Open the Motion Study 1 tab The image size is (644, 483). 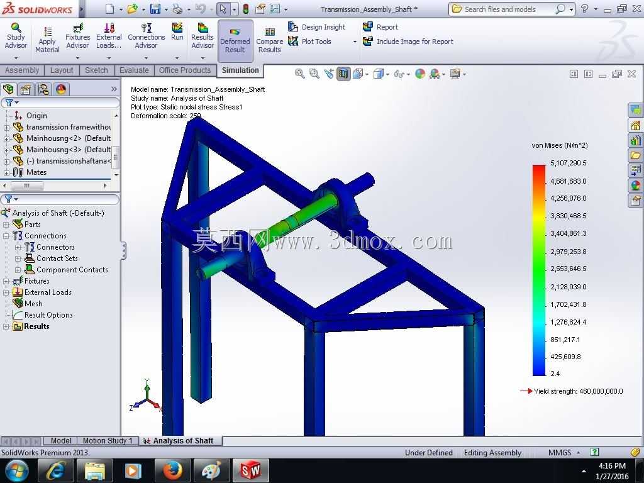[x=108, y=441]
